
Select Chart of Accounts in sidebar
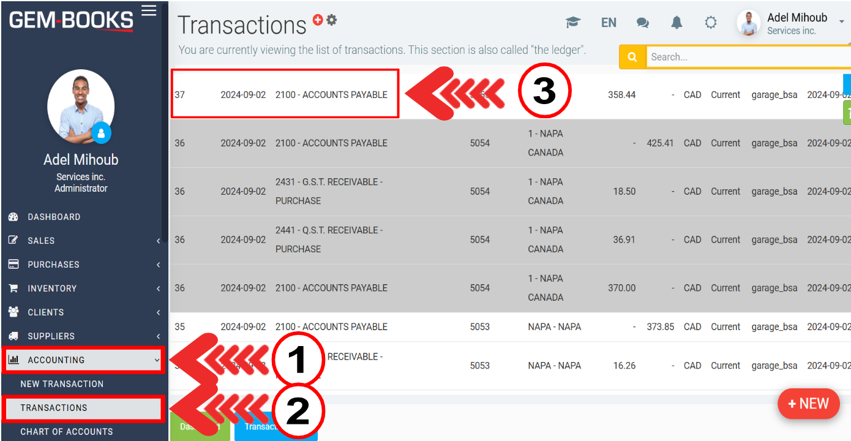point(66,431)
